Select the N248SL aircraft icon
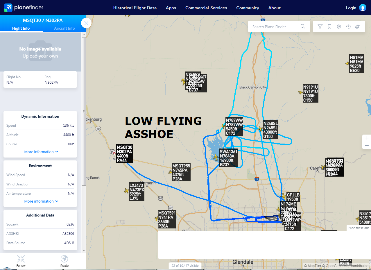The height and width of the screenshot is (270, 371). [260, 128]
